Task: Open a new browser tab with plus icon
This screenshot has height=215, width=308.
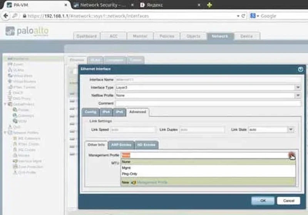Action: coord(209,5)
